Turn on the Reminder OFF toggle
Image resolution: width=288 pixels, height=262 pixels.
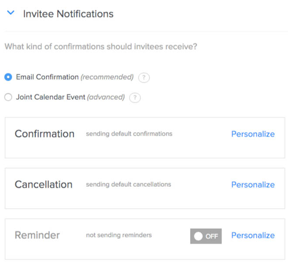pyautogui.click(x=206, y=236)
